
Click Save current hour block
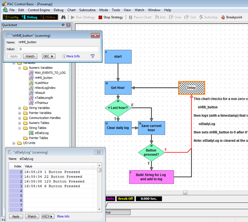pos(152,128)
